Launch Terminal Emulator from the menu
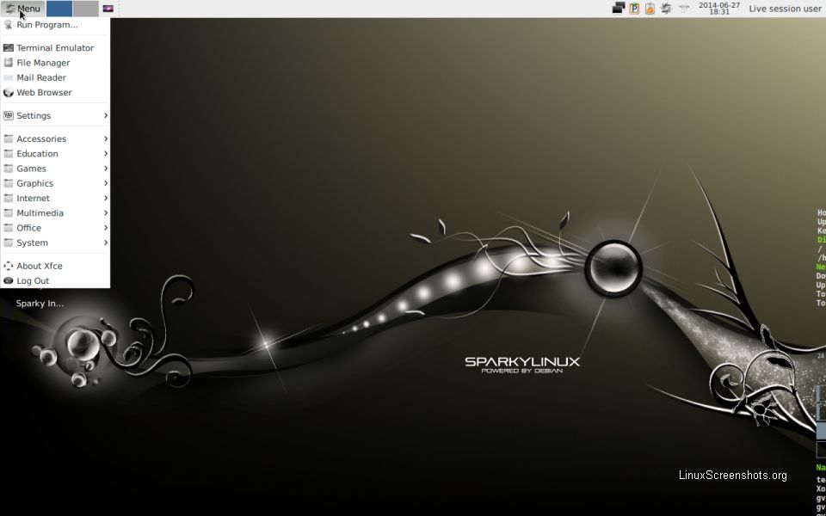826x516 pixels. 55,48
